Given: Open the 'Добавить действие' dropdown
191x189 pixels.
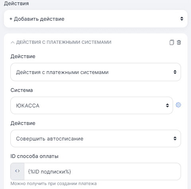Looking at the screenshot, I should pos(96,19).
